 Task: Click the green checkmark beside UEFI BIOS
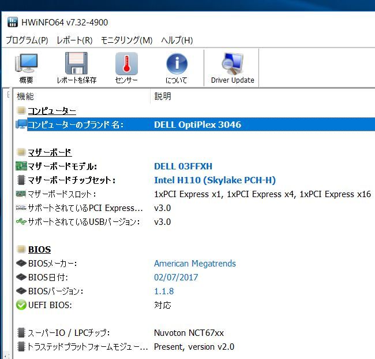(21, 305)
